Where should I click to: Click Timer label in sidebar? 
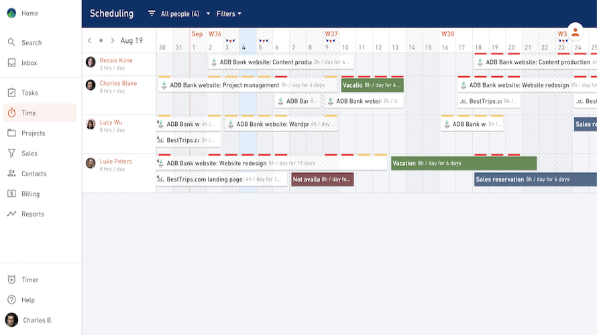[x=30, y=280]
